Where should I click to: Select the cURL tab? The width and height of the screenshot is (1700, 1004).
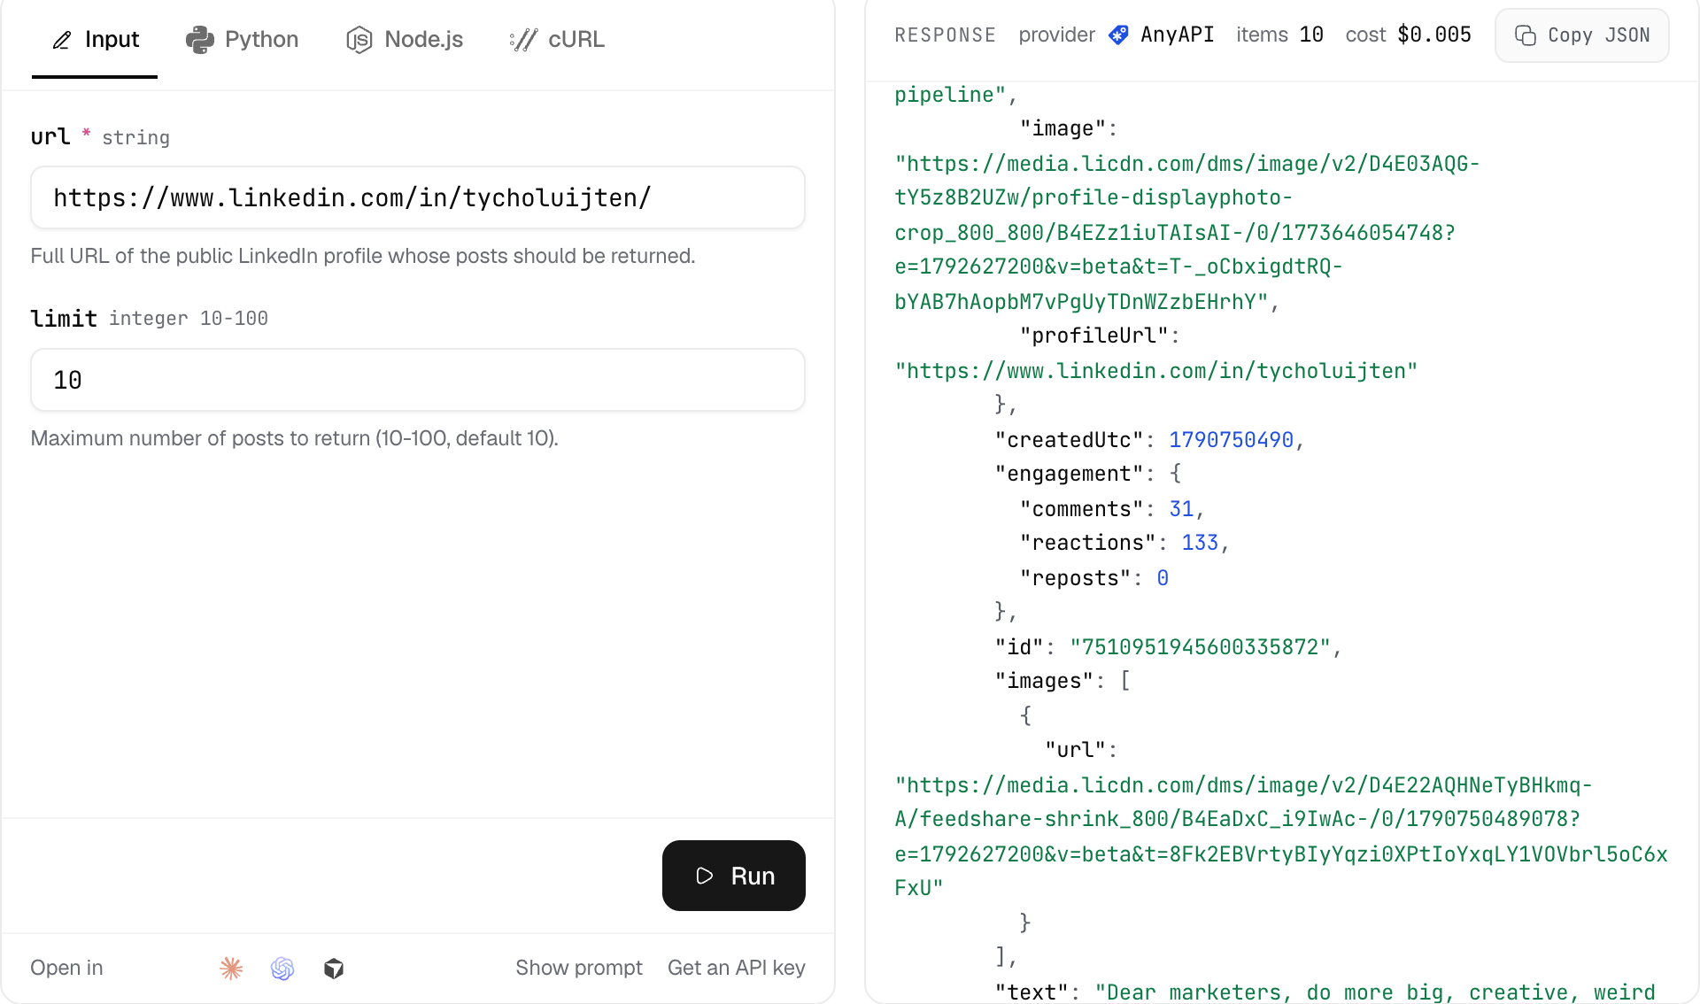click(x=557, y=39)
